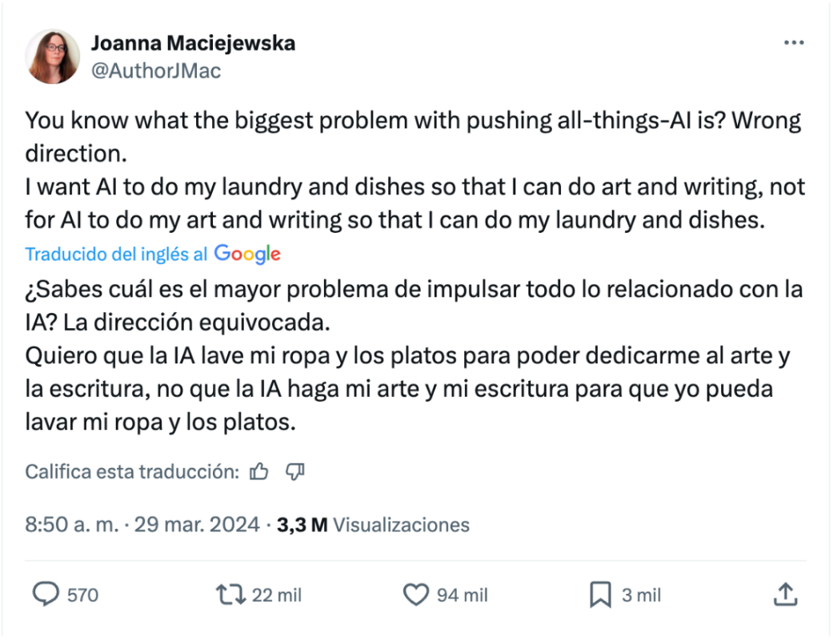Repost the tweet with the retweet icon
833x641 pixels.
(230, 595)
